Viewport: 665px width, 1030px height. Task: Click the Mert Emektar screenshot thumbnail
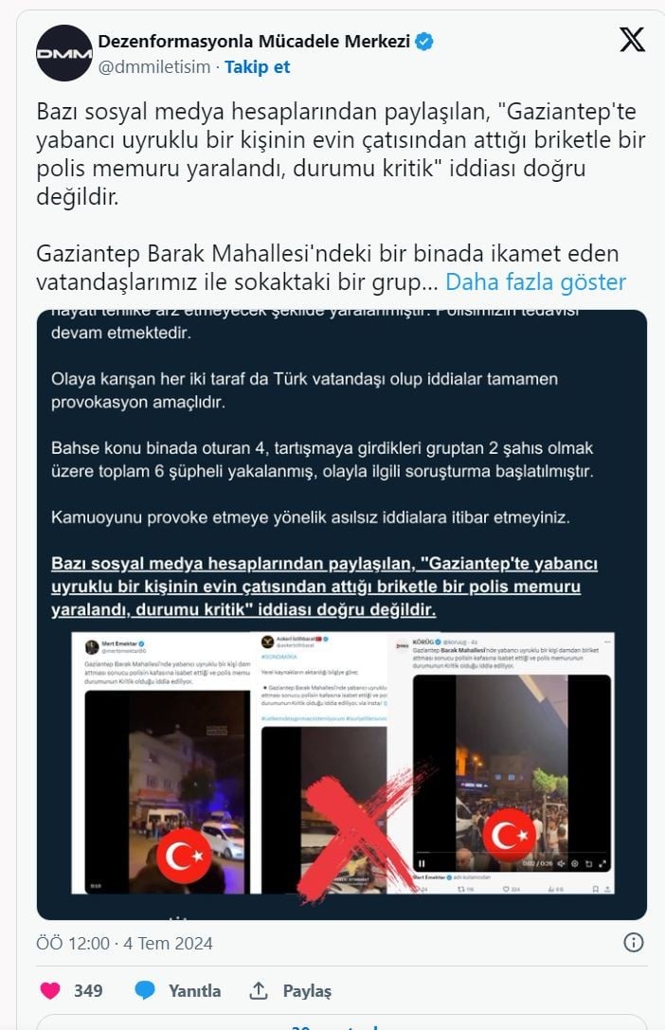pyautogui.click(x=161, y=763)
